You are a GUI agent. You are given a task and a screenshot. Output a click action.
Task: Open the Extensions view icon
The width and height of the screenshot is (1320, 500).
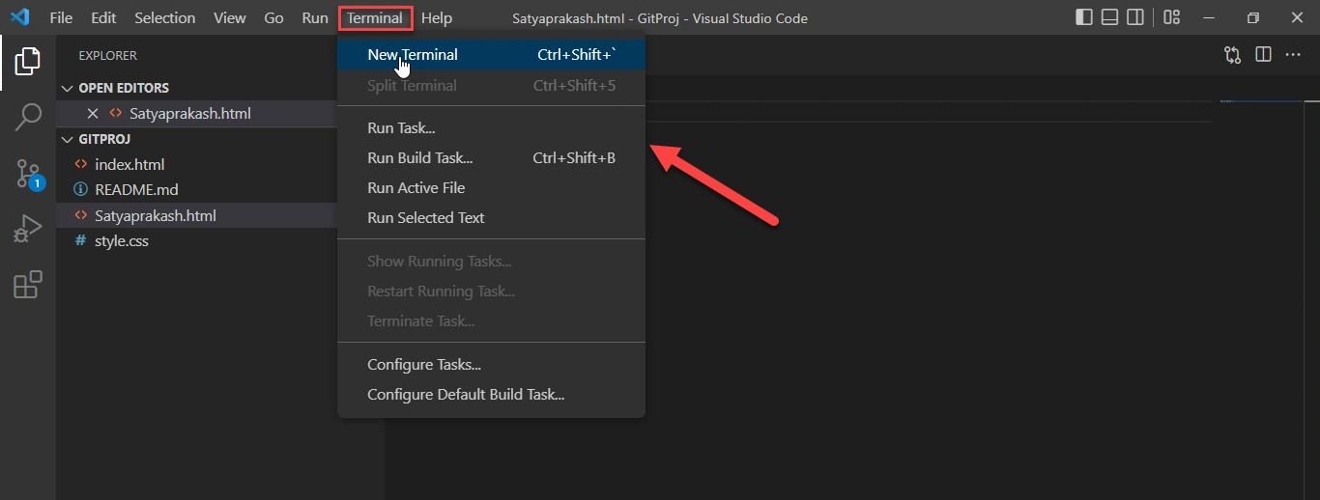pos(28,285)
